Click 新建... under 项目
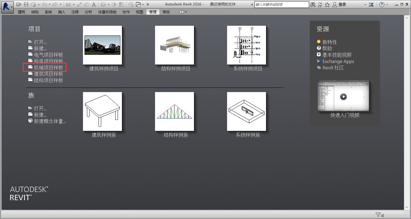The image size is (411, 219). click(40, 48)
